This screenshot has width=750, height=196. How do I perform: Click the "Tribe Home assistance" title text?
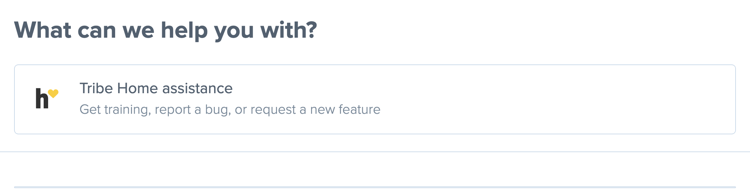(x=156, y=88)
